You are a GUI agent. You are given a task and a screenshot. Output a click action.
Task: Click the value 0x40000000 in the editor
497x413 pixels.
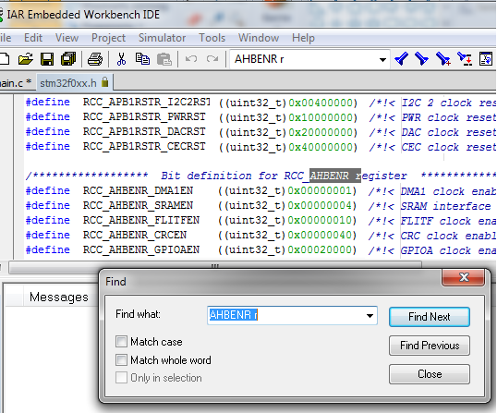pos(321,147)
